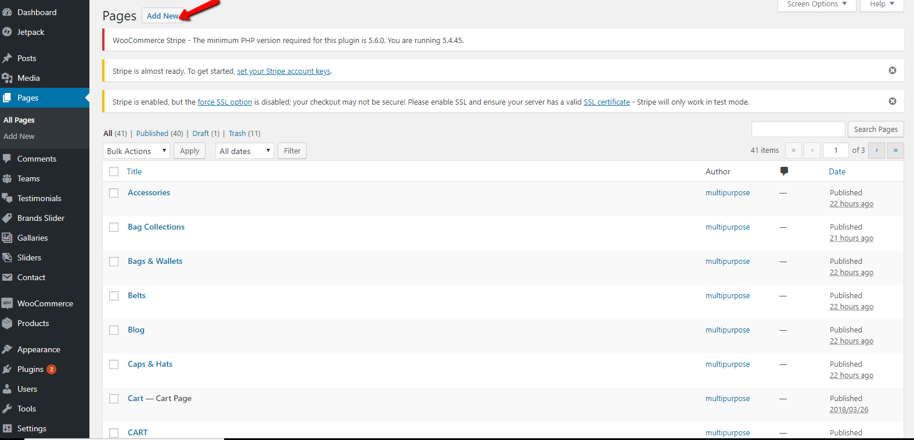Jump to the last page arrow
914x440 pixels.
pyautogui.click(x=895, y=150)
